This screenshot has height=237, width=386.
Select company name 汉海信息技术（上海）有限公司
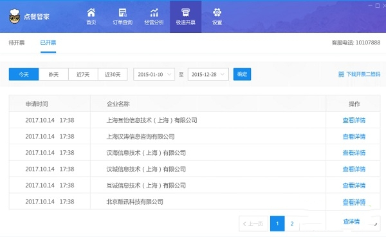(x=146, y=153)
